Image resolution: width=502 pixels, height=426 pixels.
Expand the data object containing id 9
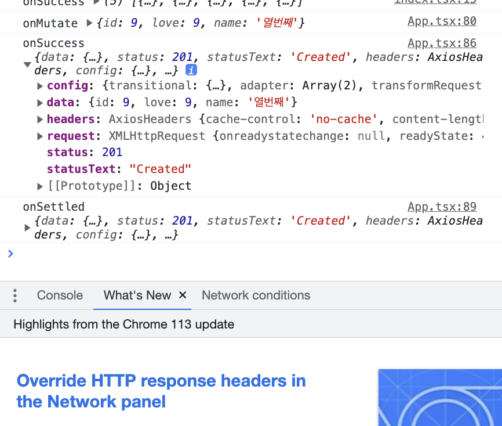pyautogui.click(x=40, y=102)
